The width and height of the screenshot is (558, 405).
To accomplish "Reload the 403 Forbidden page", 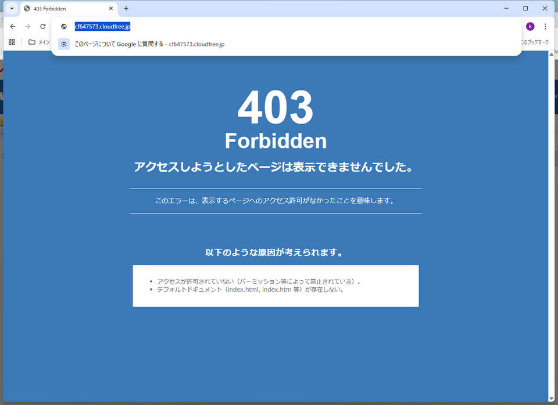I will tap(42, 27).
